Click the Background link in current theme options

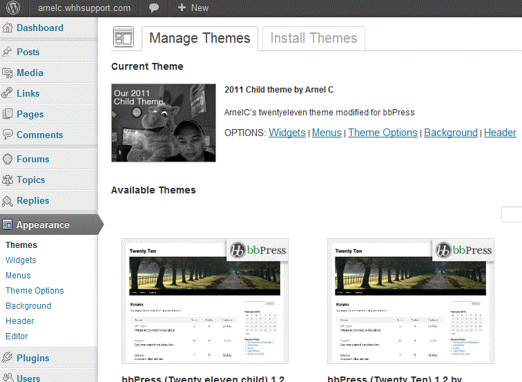[x=450, y=133]
